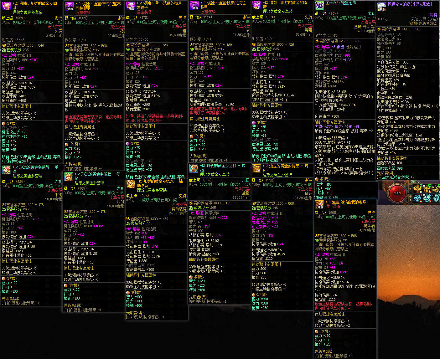The height and width of the screenshot is (359, 440).
Task: Click the stat 流星伤害：244,000%
Action: tap(335, 105)
